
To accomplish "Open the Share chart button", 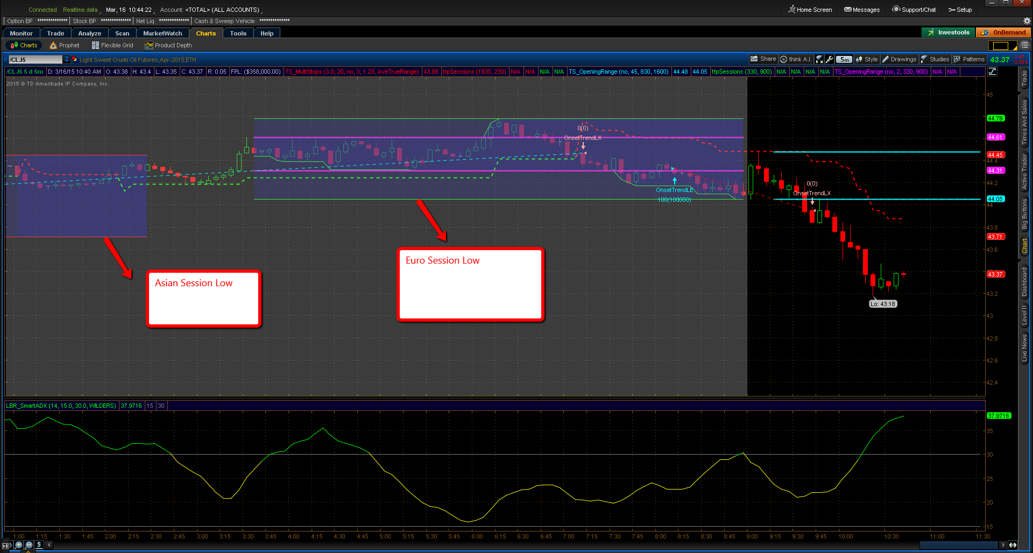I will (x=763, y=59).
